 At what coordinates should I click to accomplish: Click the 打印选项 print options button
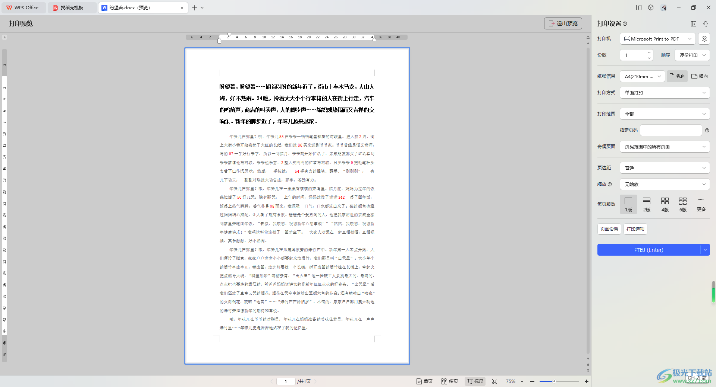[635, 229]
